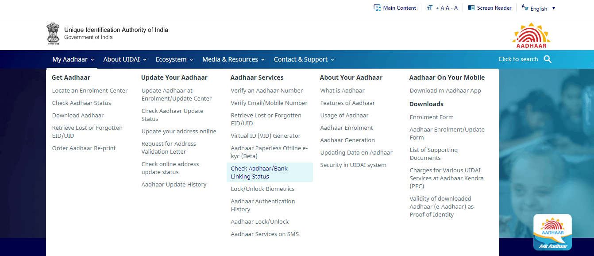Open Security in UIDAI system

pos(353,165)
